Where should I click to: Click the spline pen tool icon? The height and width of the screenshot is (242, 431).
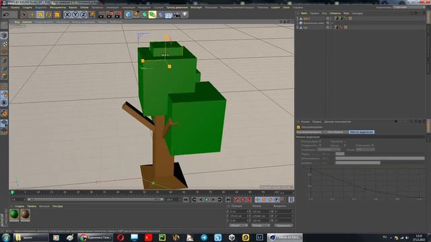point(136,15)
